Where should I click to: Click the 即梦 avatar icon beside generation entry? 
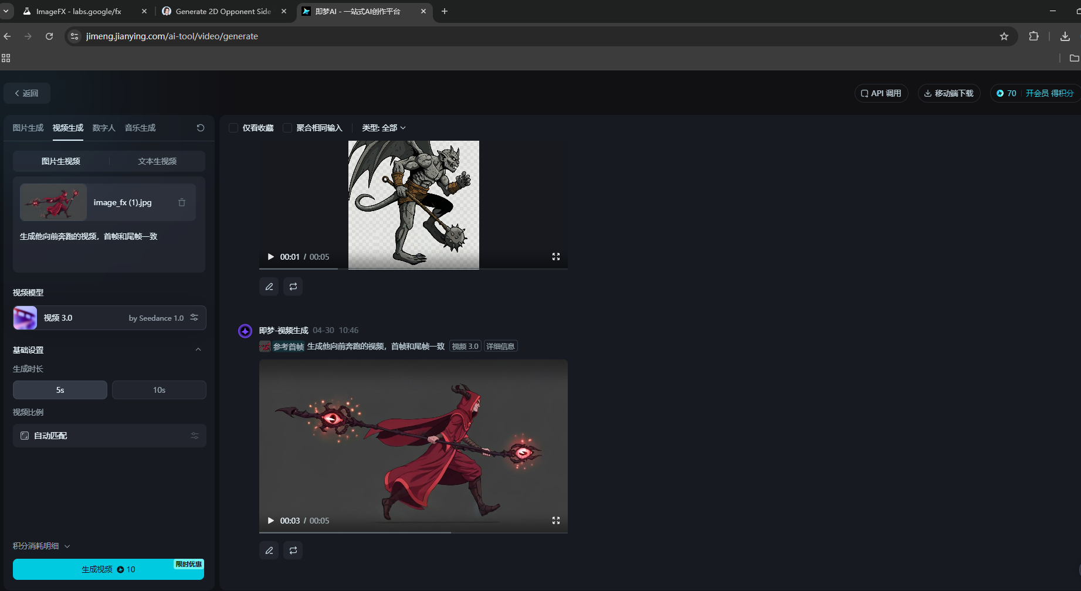point(245,331)
